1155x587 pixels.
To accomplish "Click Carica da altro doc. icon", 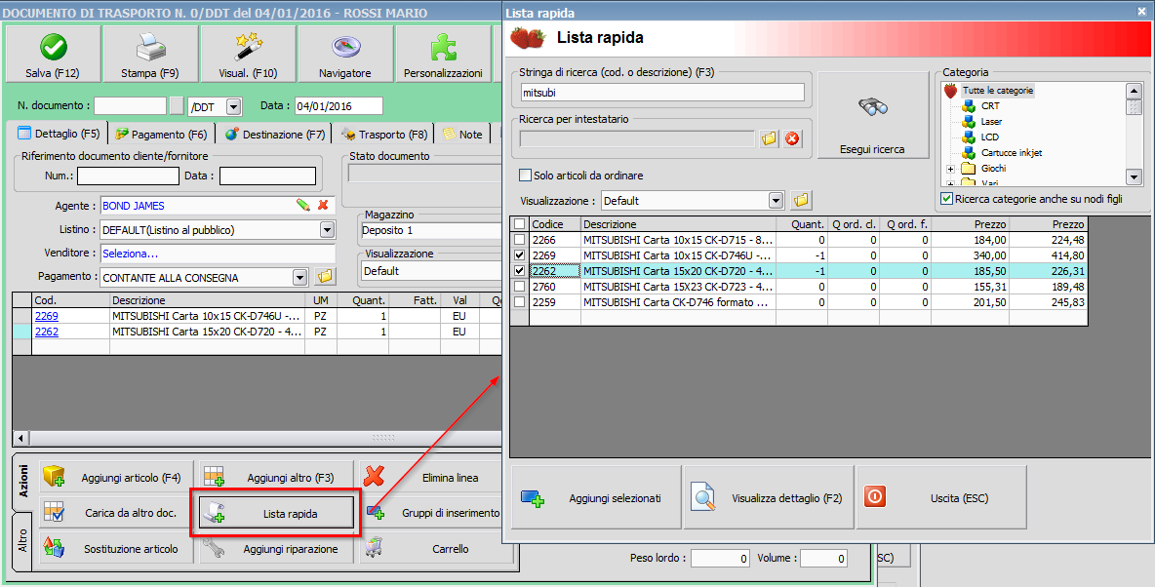I will point(56,513).
